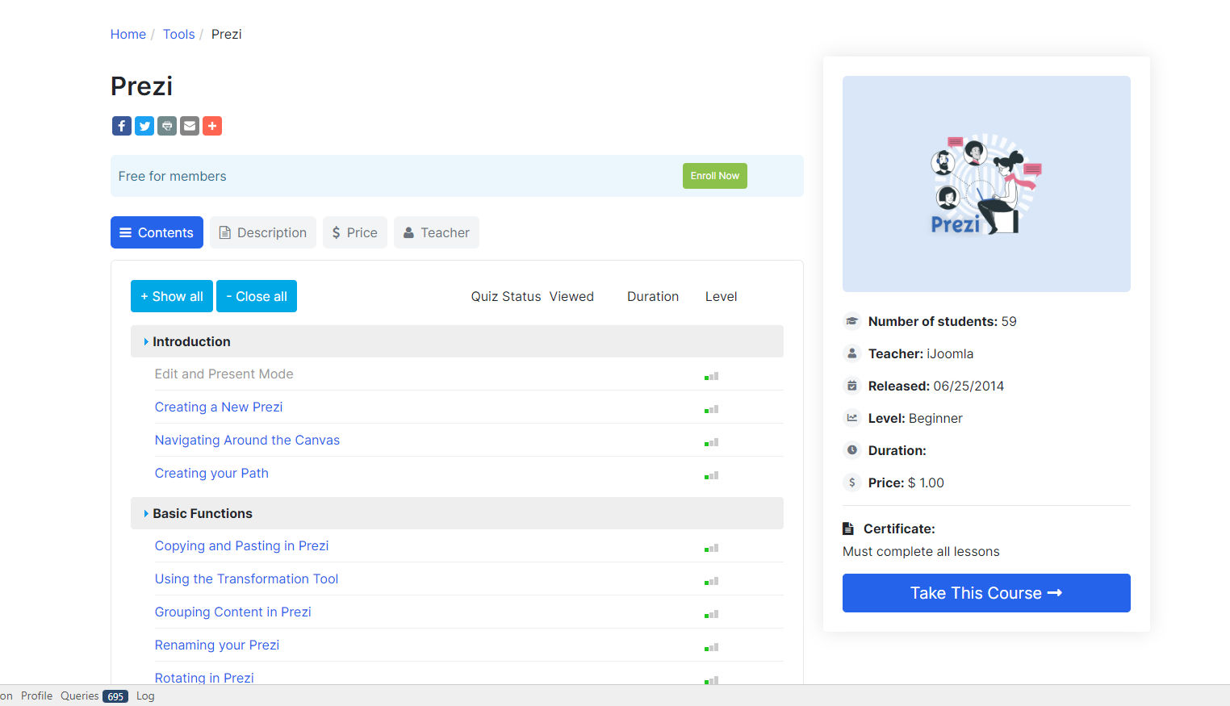Click the Must complete all lessons text
This screenshot has height=706, width=1230.
pyautogui.click(x=921, y=551)
